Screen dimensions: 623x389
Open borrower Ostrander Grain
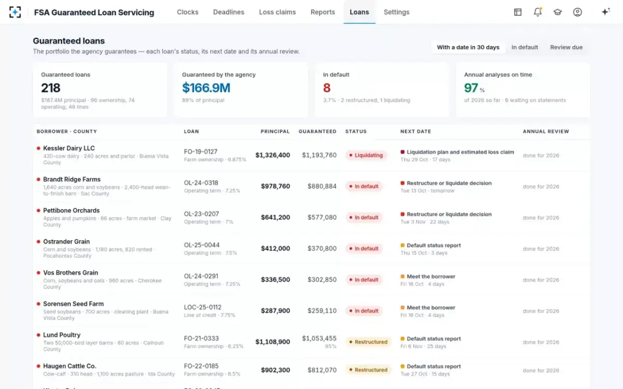(x=66, y=242)
